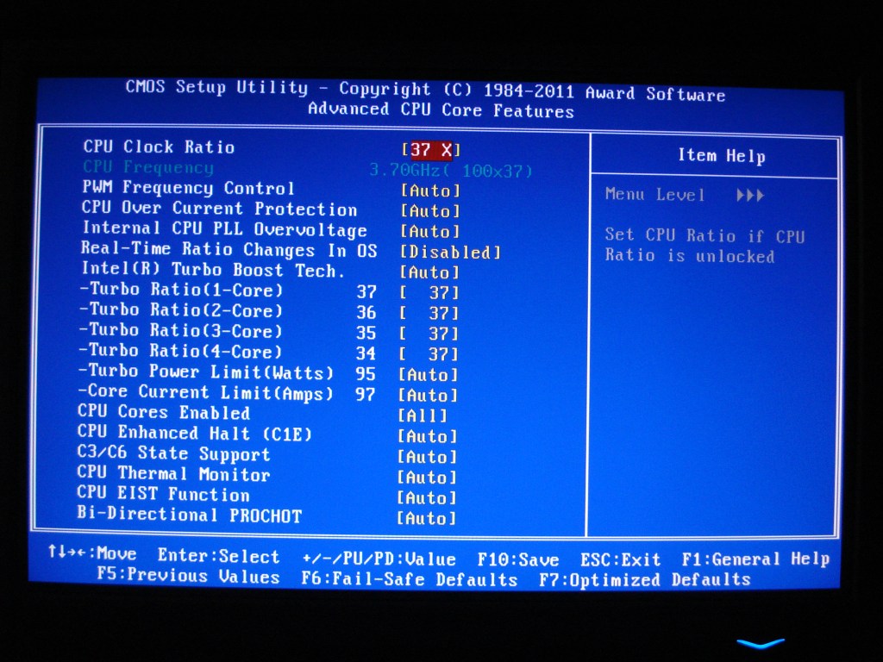Toggle Real-Time Ratio Changes In OS Disabled

click(x=449, y=253)
